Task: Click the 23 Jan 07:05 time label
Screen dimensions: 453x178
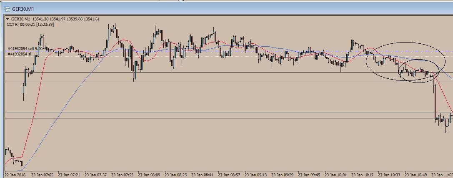Action: 42,175
